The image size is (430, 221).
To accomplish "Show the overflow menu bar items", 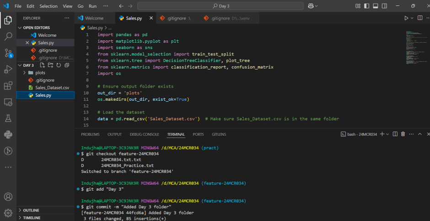I will (x=106, y=6).
